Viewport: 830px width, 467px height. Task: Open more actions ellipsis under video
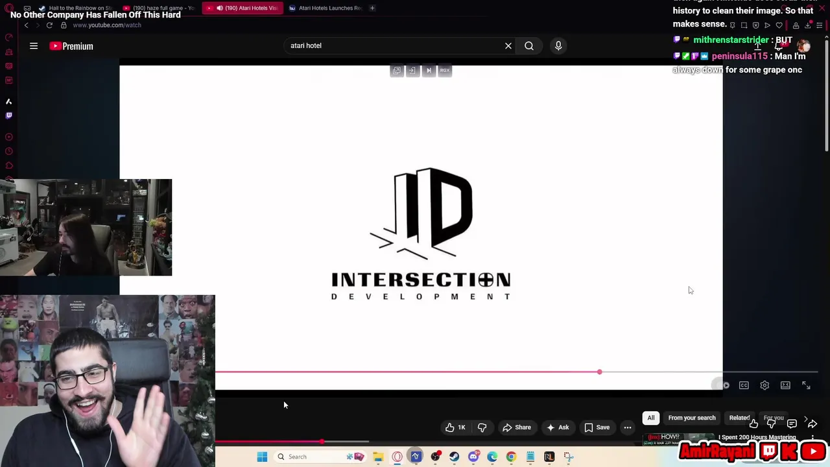628,427
